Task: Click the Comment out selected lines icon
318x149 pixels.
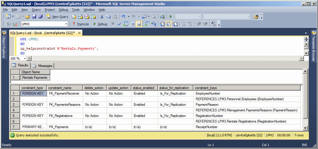Action: (x=184, y=24)
